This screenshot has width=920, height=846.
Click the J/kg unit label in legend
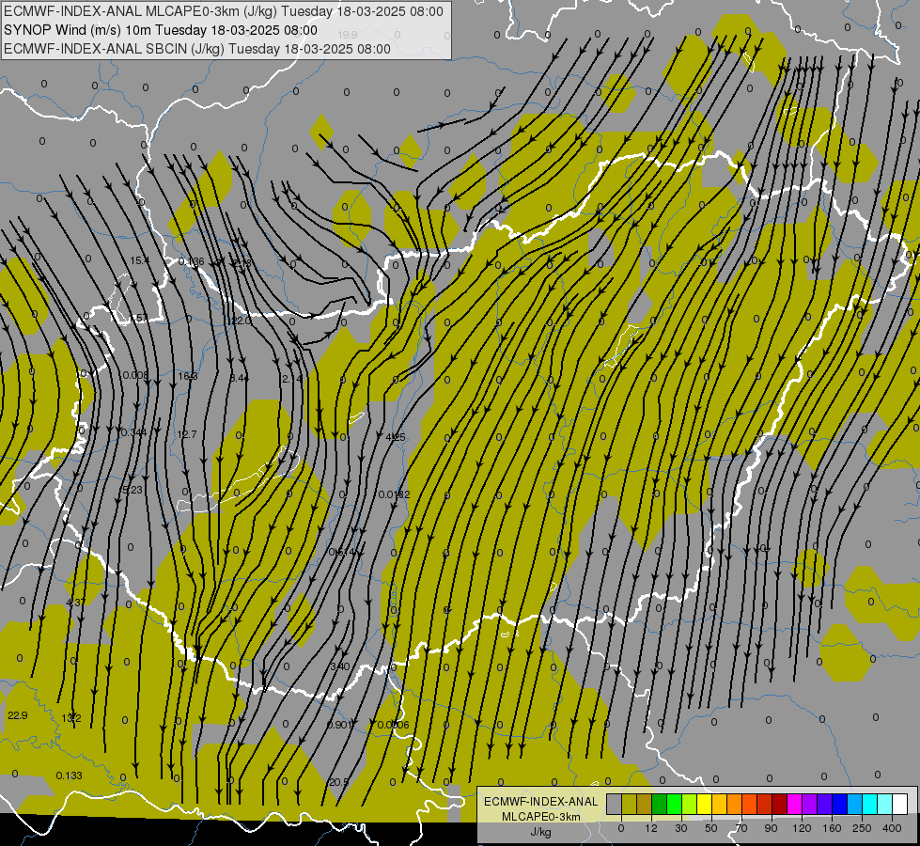tap(540, 832)
